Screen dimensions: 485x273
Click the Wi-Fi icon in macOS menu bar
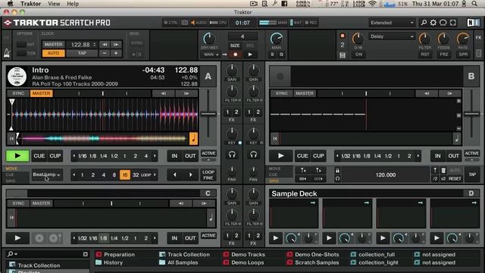(x=372, y=4)
